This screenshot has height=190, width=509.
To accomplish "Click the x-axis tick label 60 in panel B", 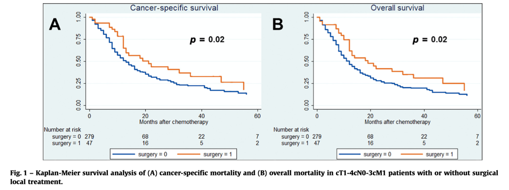I will (477, 115).
